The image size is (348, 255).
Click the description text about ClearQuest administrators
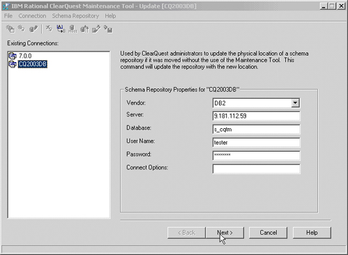click(x=214, y=60)
